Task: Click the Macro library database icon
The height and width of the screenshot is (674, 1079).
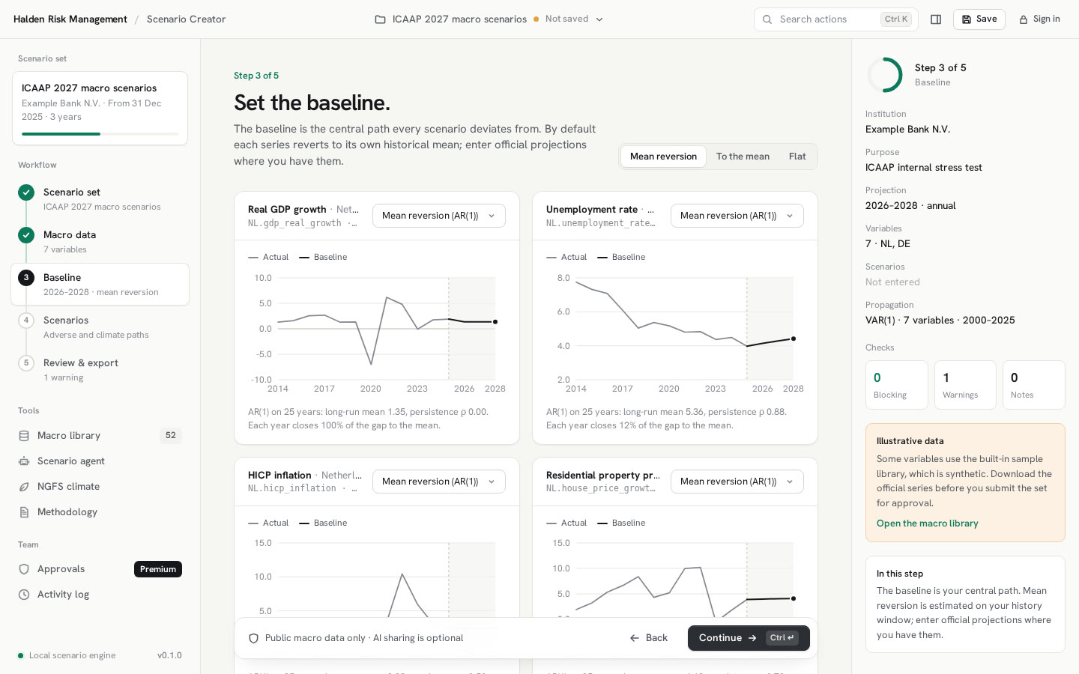Action: (x=24, y=436)
